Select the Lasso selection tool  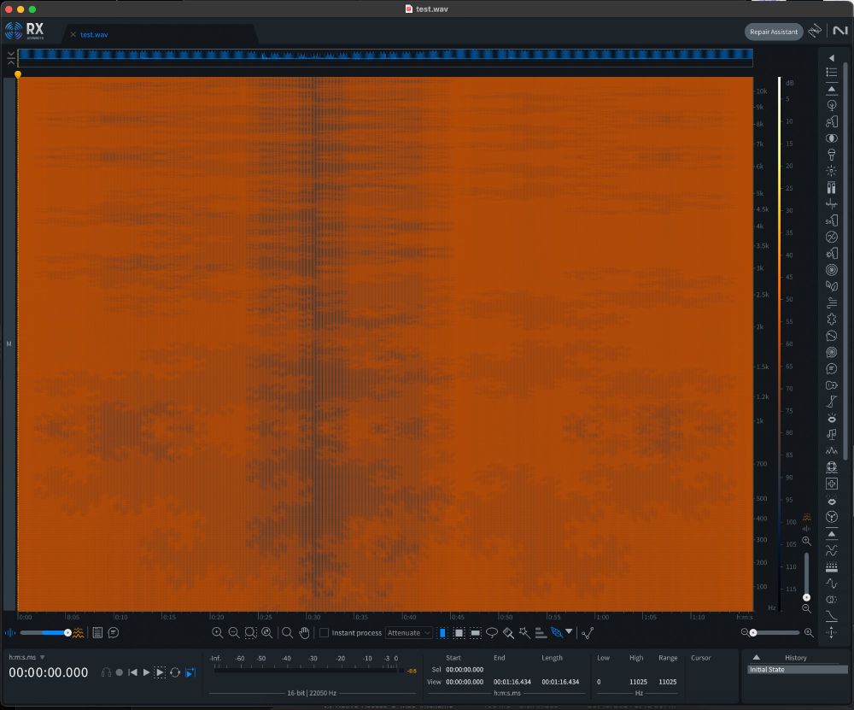coord(492,632)
